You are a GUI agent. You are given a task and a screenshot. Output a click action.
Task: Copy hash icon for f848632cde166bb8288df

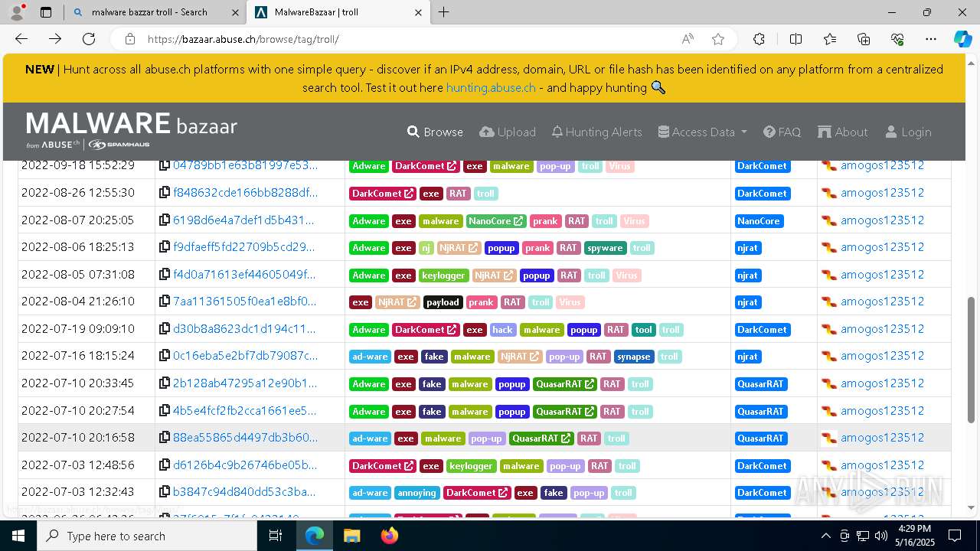tap(165, 193)
